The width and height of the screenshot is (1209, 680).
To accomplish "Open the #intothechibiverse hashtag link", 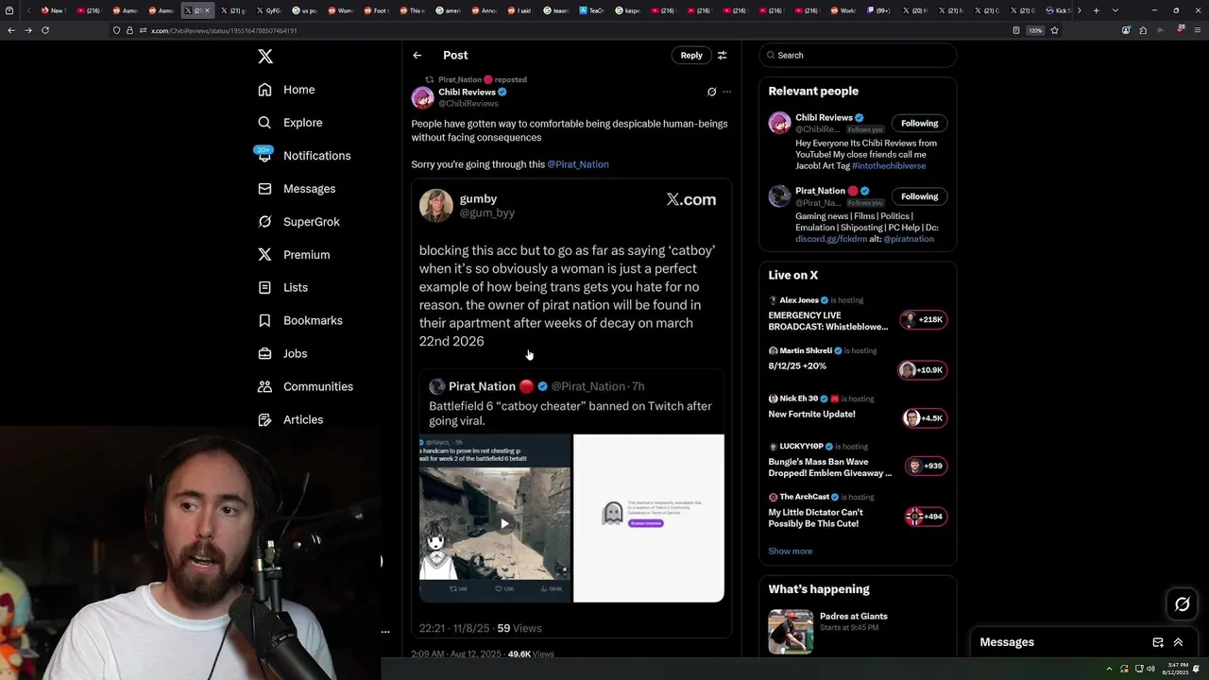I will (889, 166).
